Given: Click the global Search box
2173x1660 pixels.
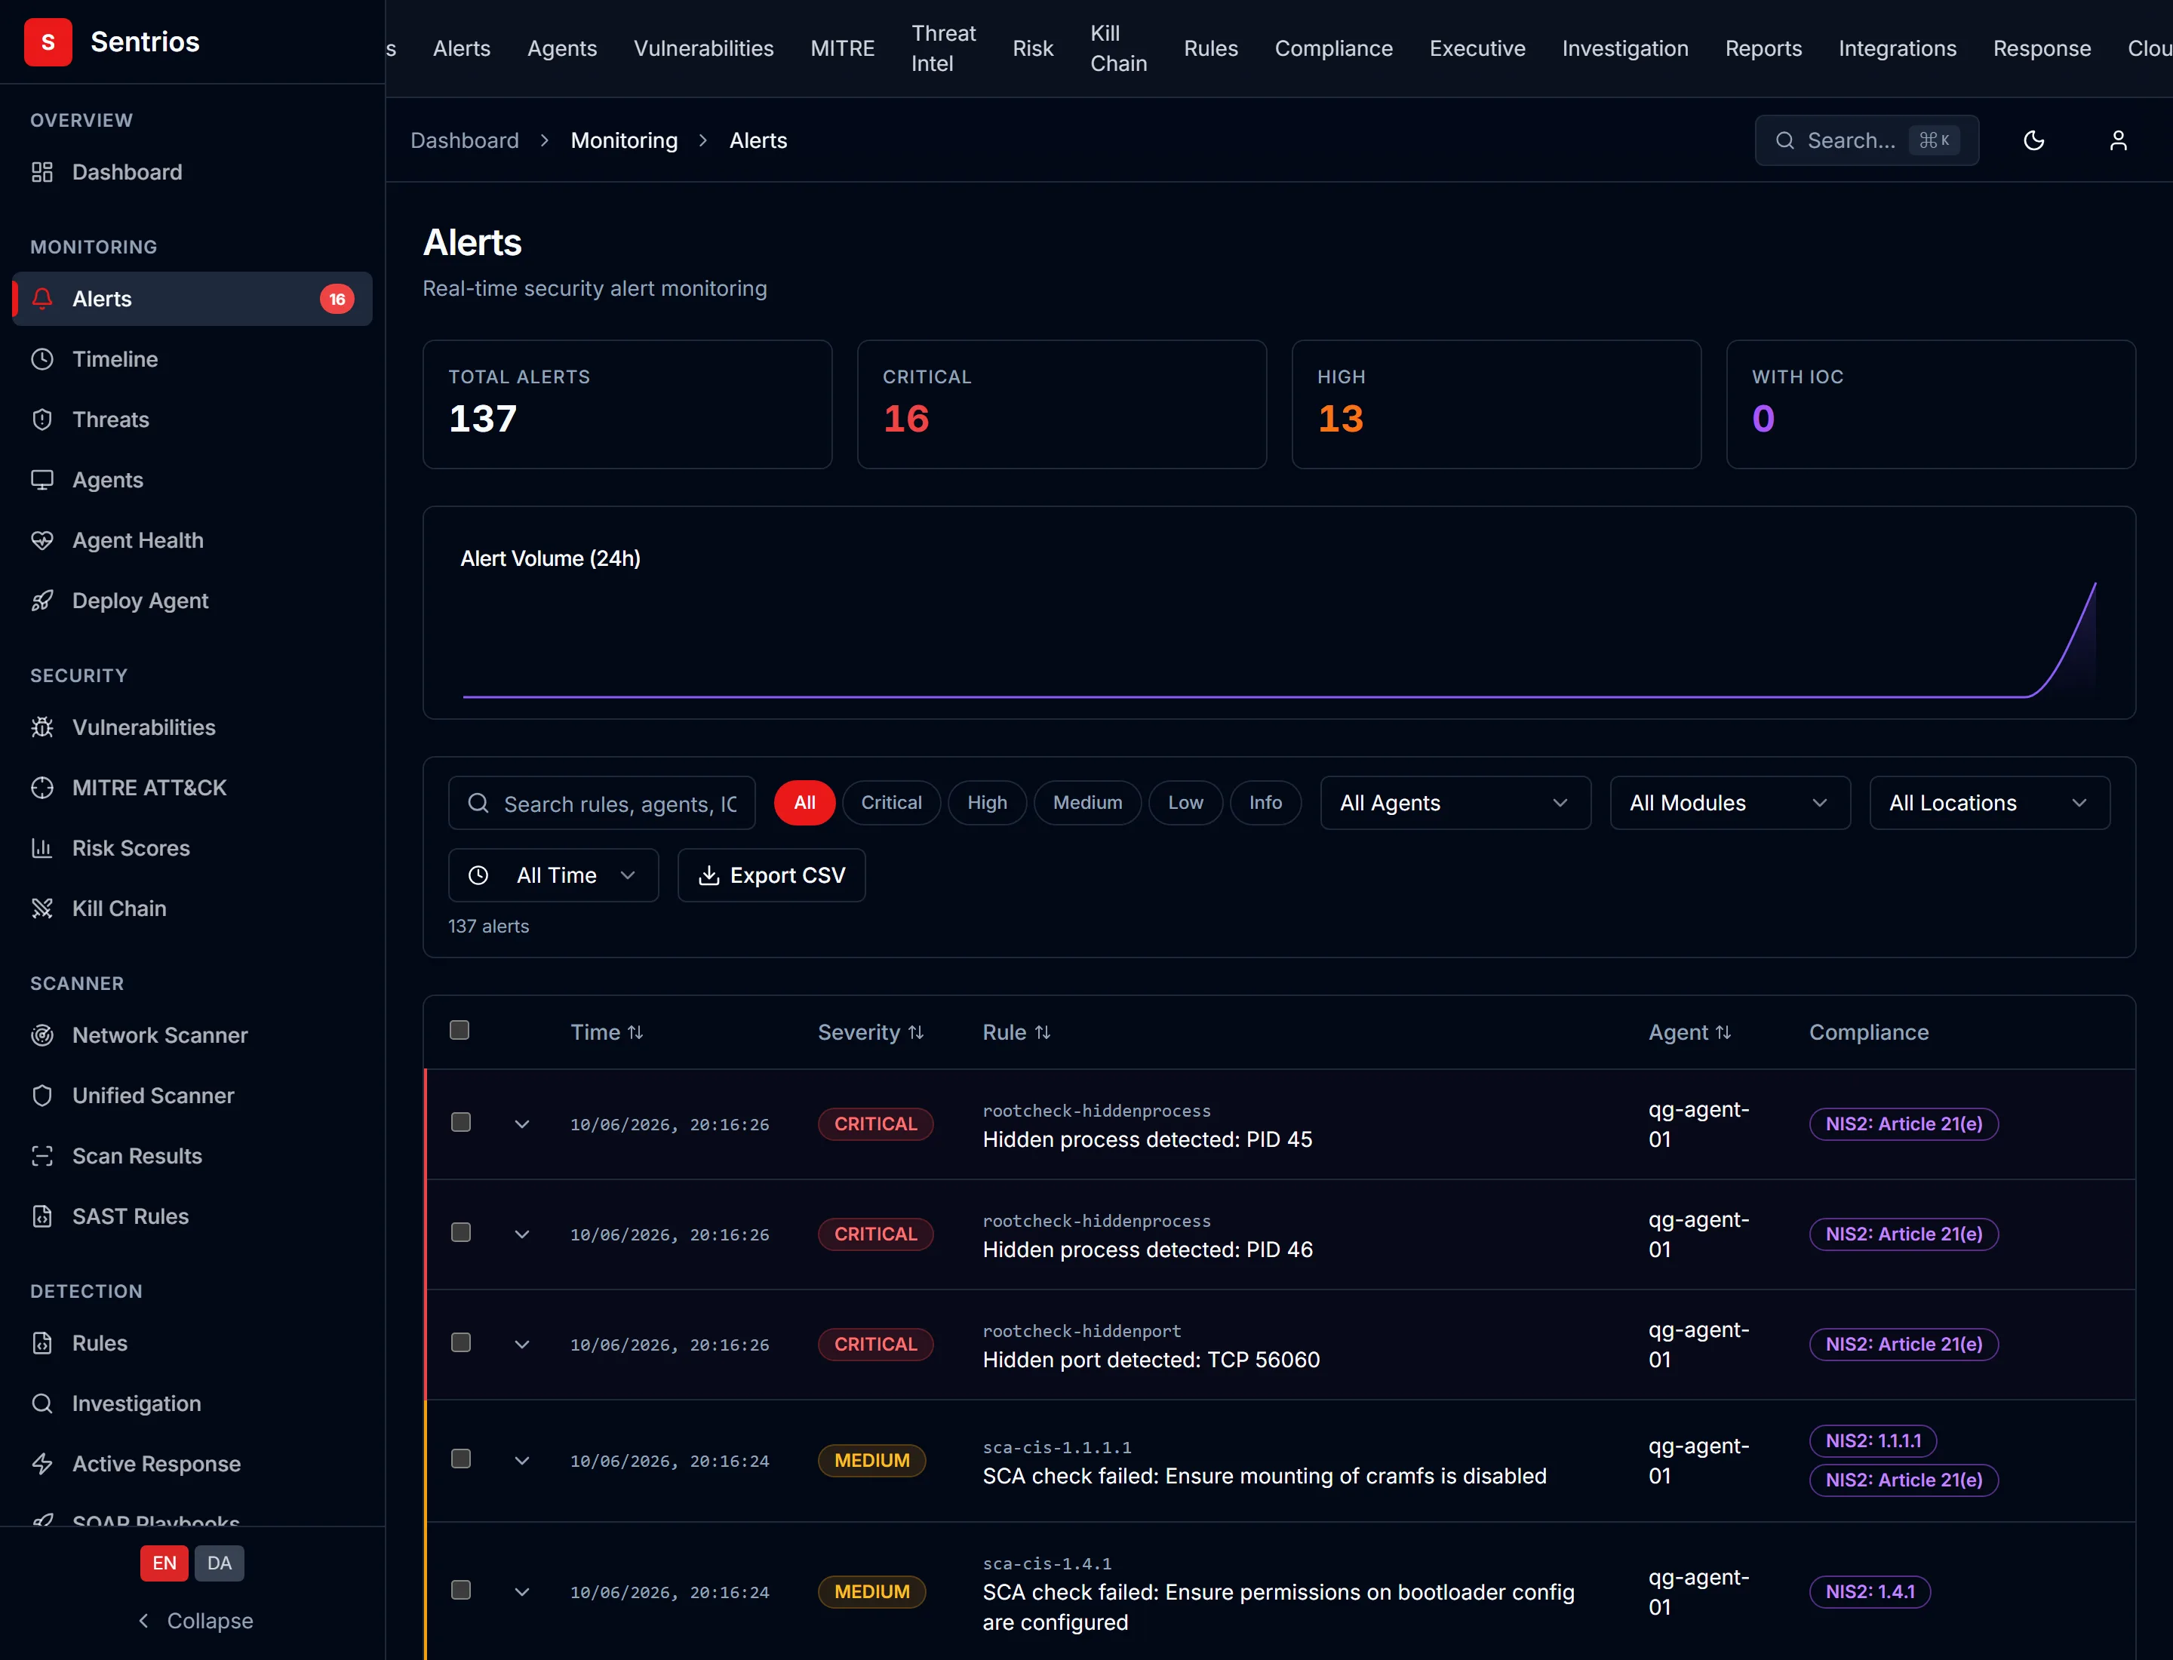Looking at the screenshot, I should [x=1866, y=140].
